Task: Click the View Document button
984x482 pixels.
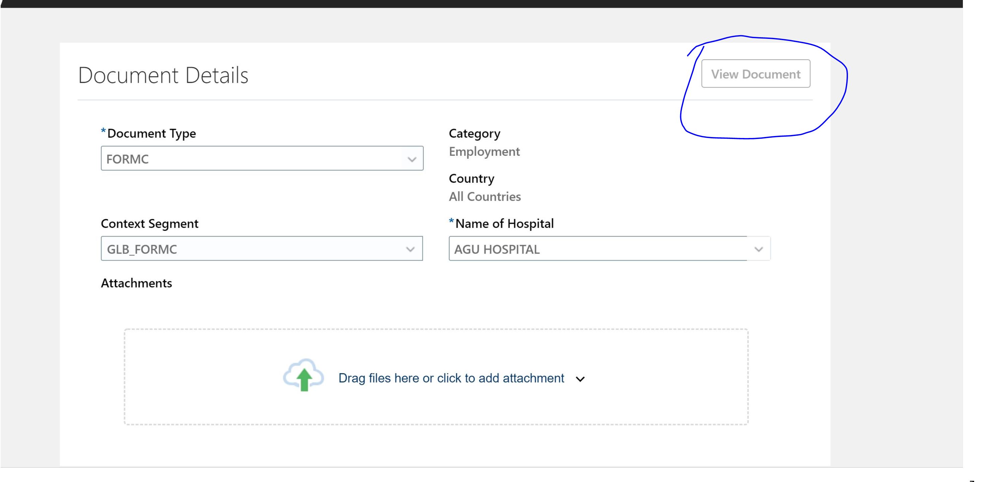Action: coord(756,74)
